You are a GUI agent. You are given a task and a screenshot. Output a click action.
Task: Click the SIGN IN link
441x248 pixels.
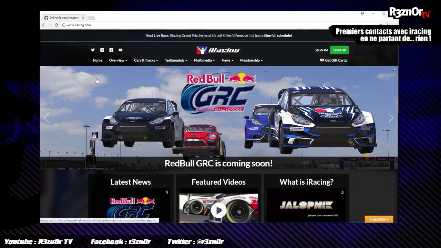coord(321,50)
